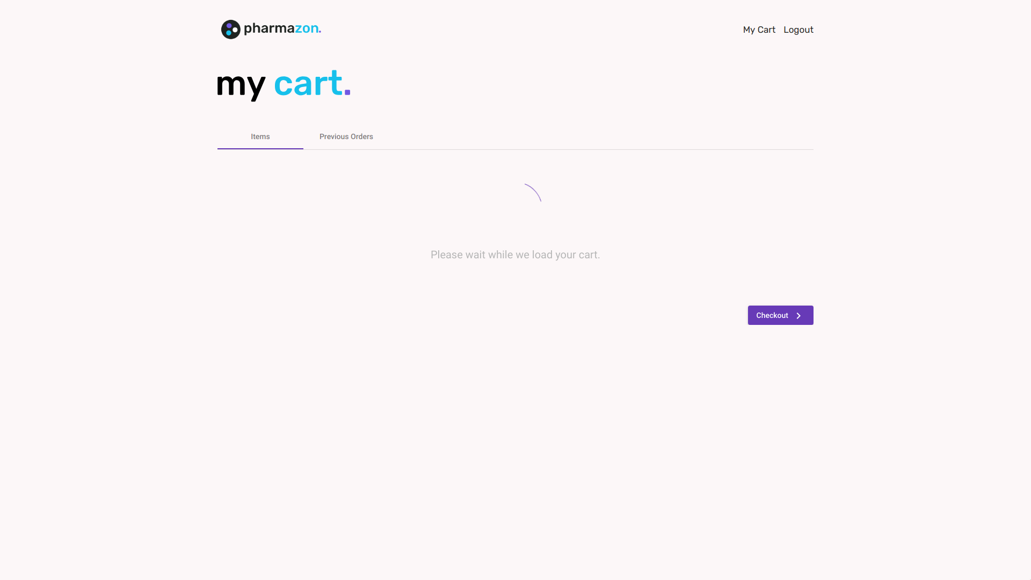
Task: Click the purple period after cart heading
Action: pyautogui.click(x=347, y=93)
